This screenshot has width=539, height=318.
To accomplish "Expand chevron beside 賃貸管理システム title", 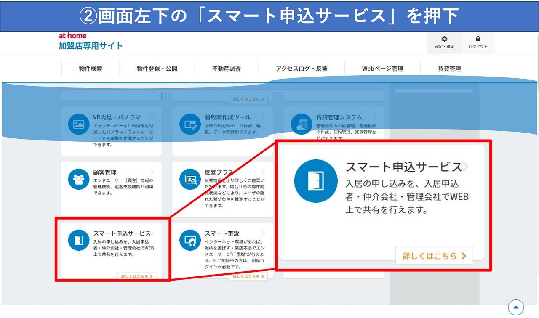I will (x=375, y=117).
